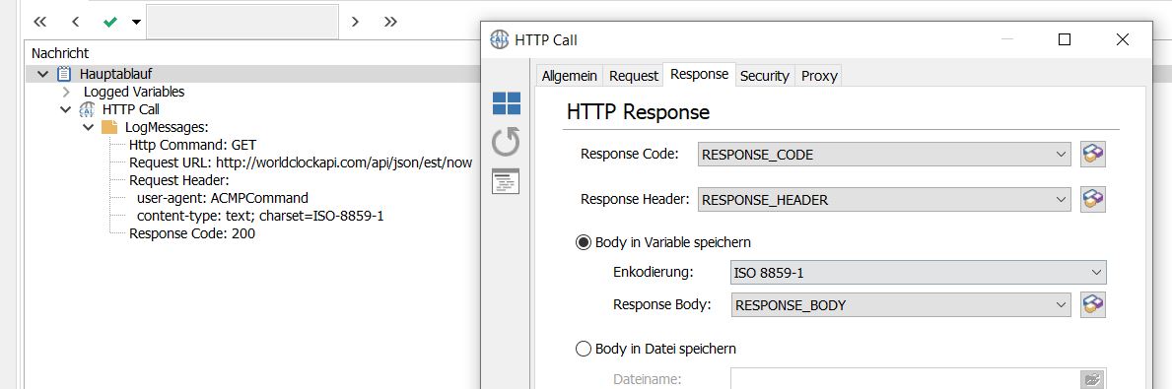Collapse the LogMessages tree node
1172x389 pixels.
pos(88,128)
